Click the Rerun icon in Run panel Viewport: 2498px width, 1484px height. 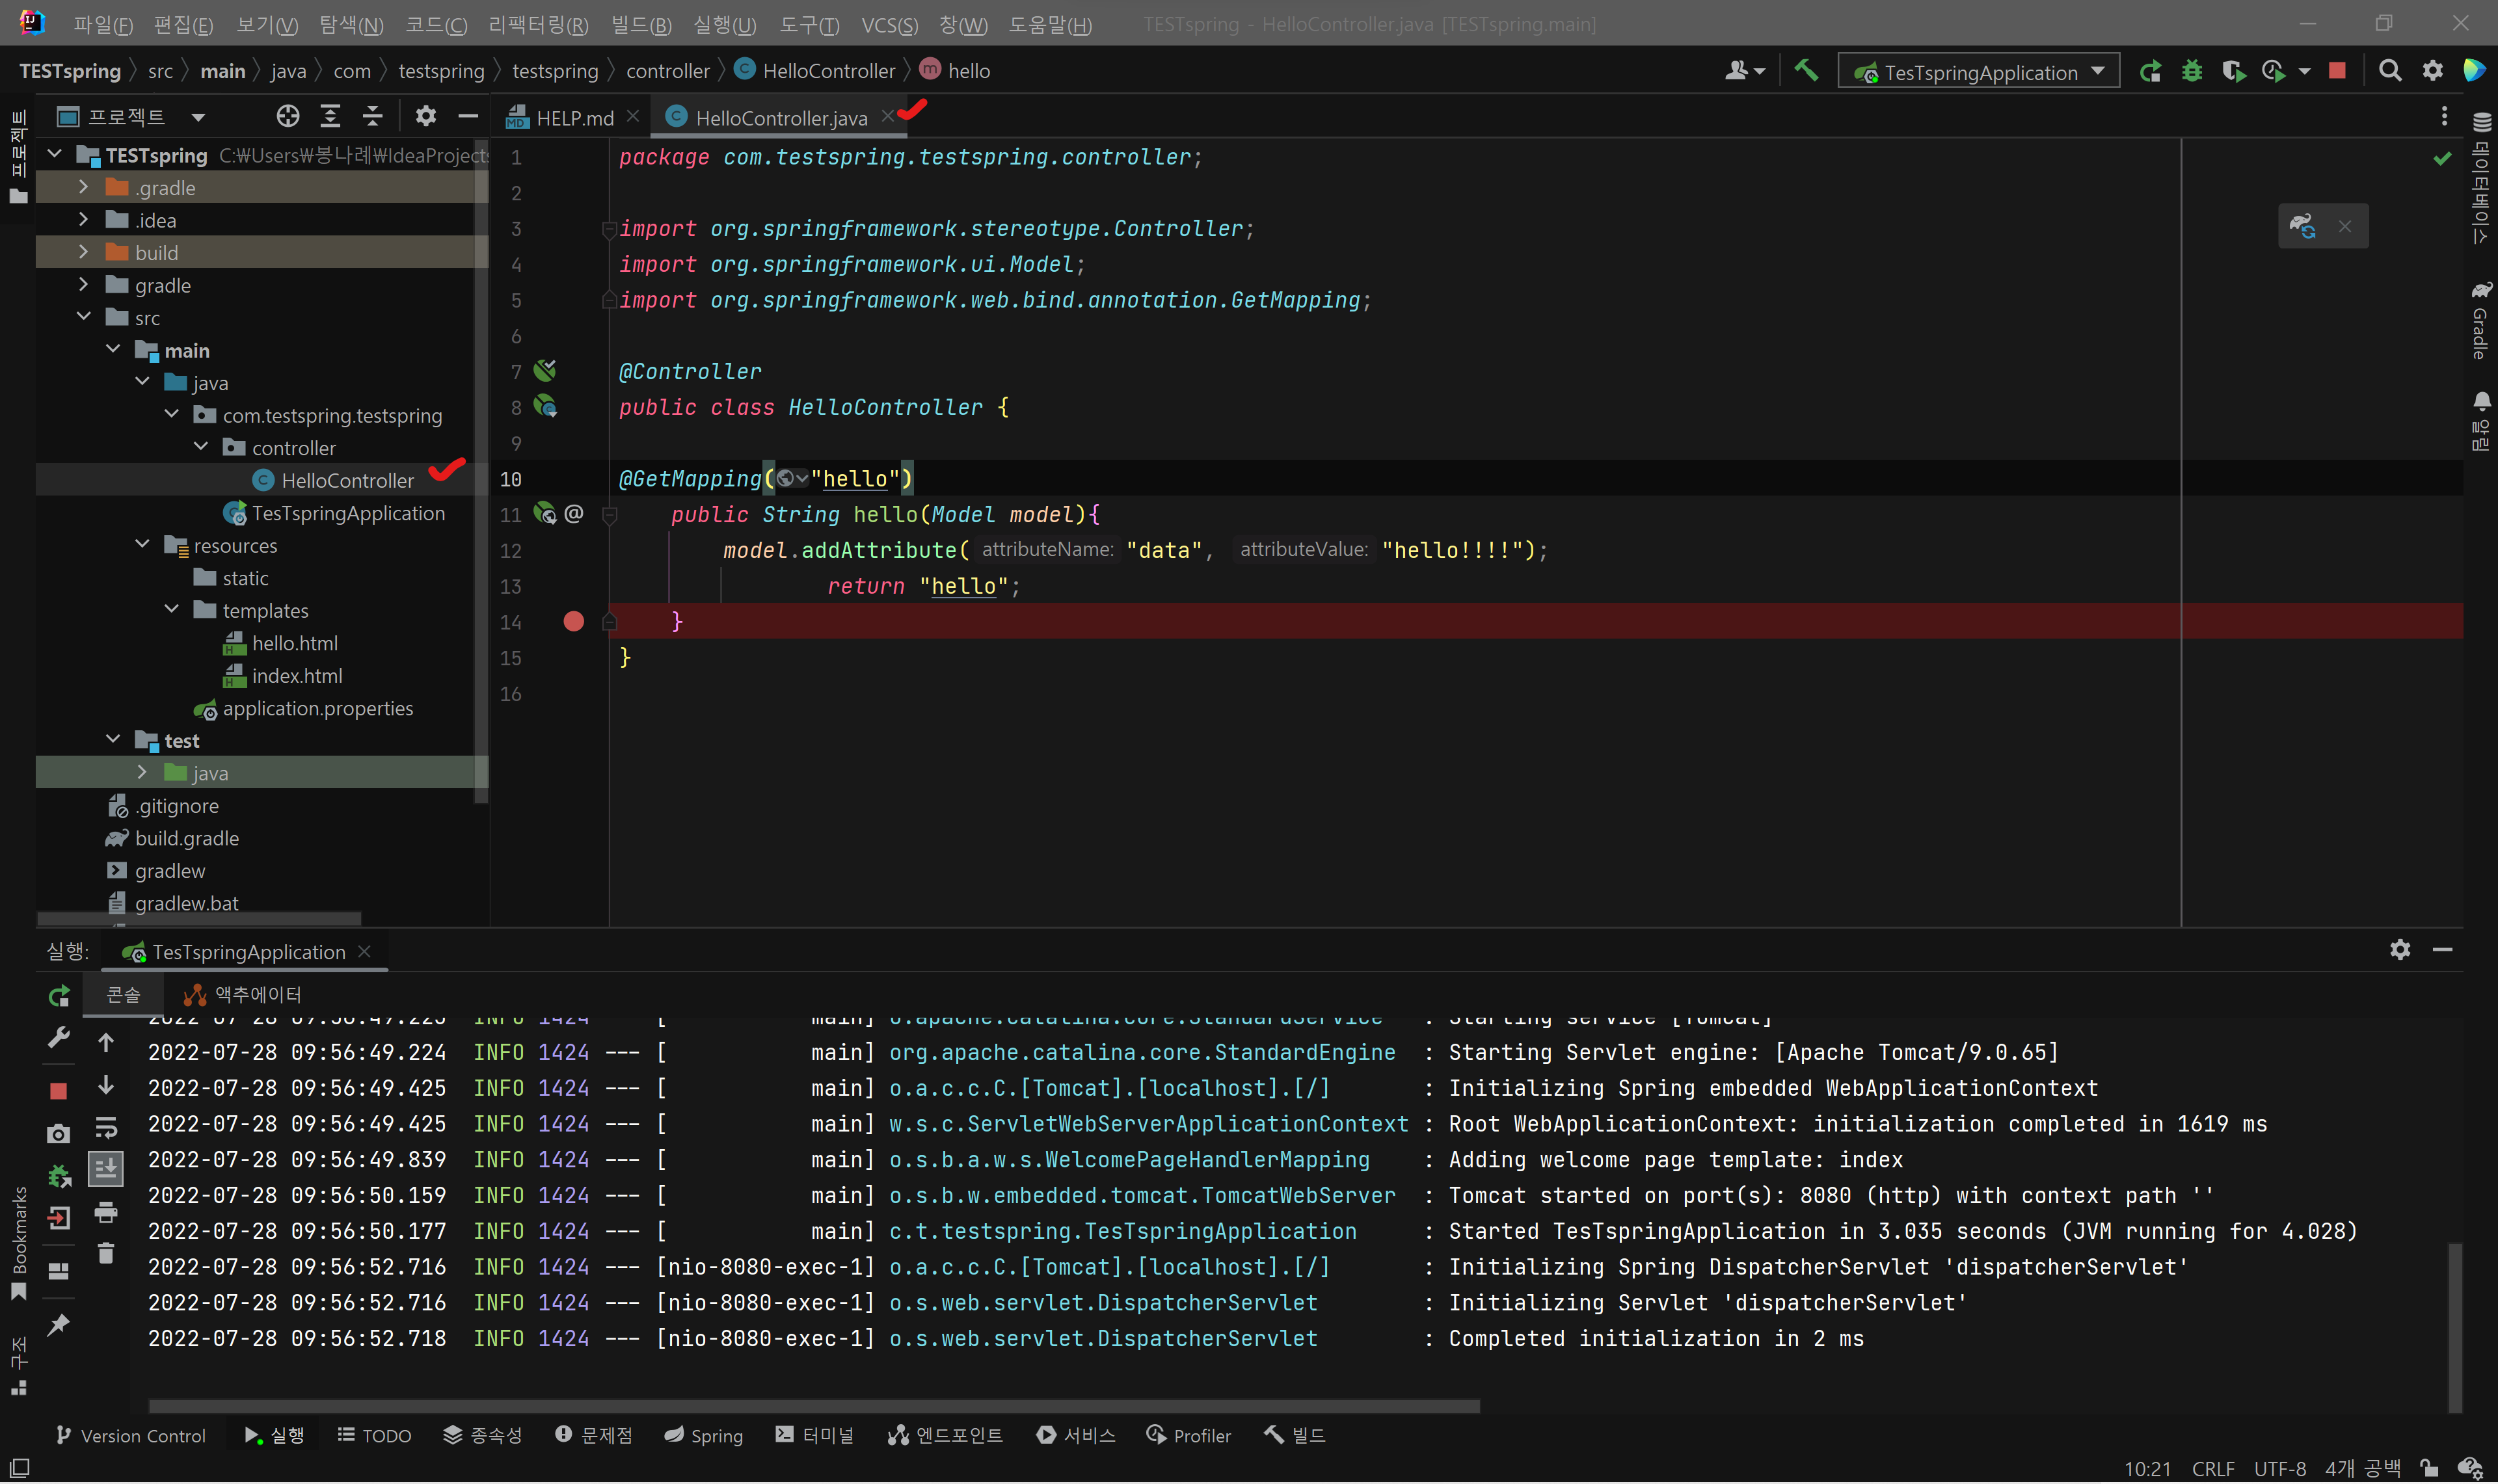click(x=59, y=996)
